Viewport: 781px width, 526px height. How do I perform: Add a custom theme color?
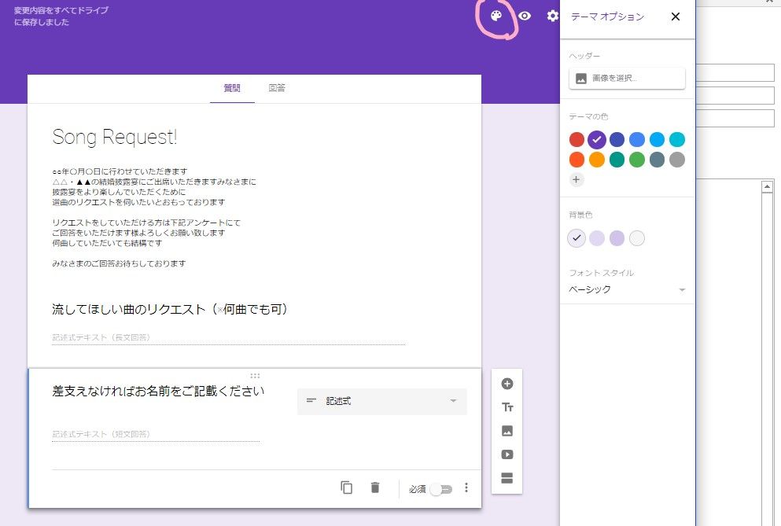coord(577,179)
